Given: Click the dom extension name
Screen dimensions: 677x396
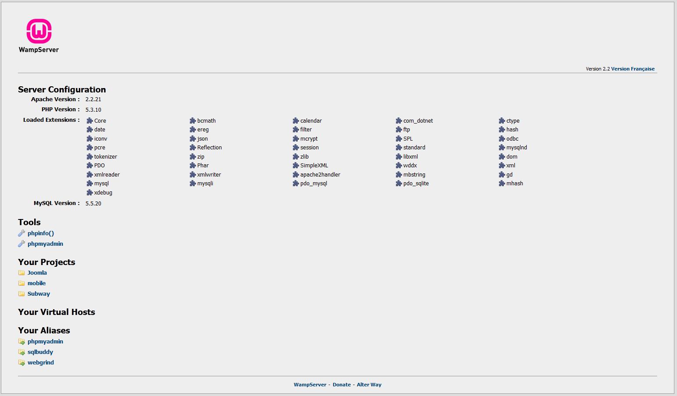Looking at the screenshot, I should [512, 156].
